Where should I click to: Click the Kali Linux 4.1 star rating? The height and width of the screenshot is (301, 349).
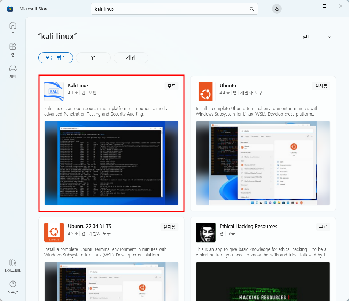73,93
